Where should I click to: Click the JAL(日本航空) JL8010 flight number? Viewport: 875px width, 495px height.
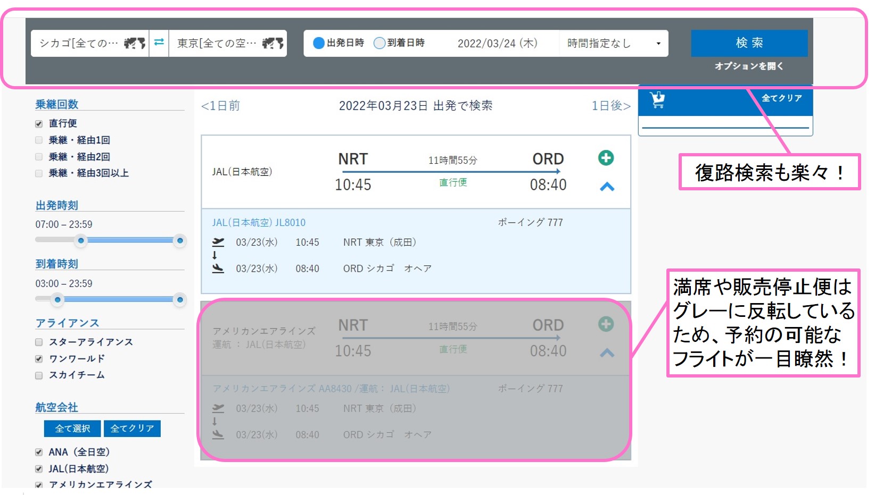pos(259,223)
